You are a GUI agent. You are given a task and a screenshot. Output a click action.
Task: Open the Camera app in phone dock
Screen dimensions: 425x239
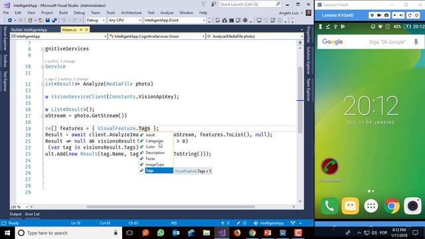coord(412,206)
